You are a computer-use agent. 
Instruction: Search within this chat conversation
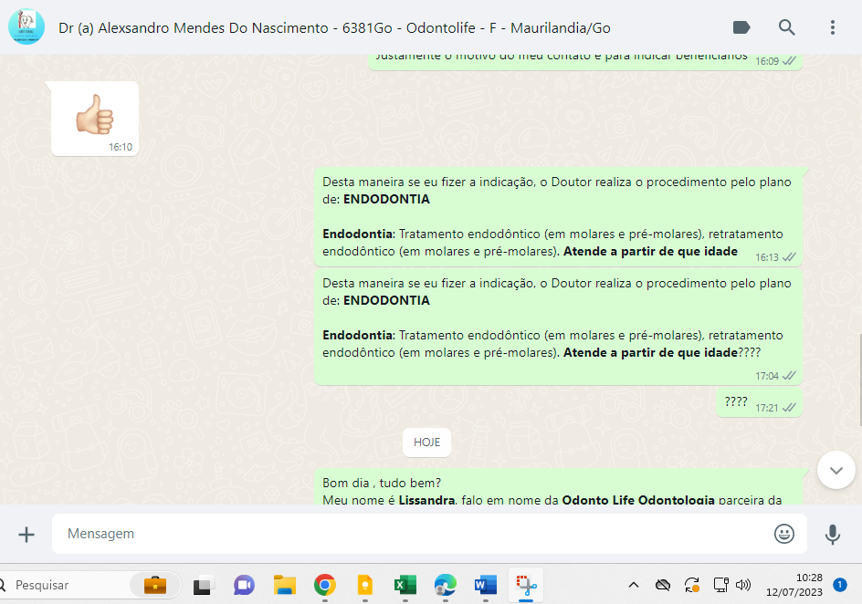coord(787,27)
